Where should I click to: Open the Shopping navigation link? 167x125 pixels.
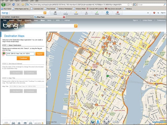point(28,20)
